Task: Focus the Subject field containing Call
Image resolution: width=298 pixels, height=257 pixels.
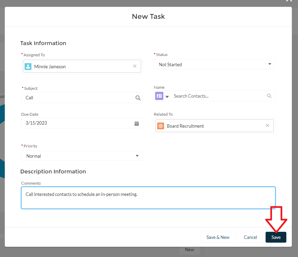Action: pos(79,98)
